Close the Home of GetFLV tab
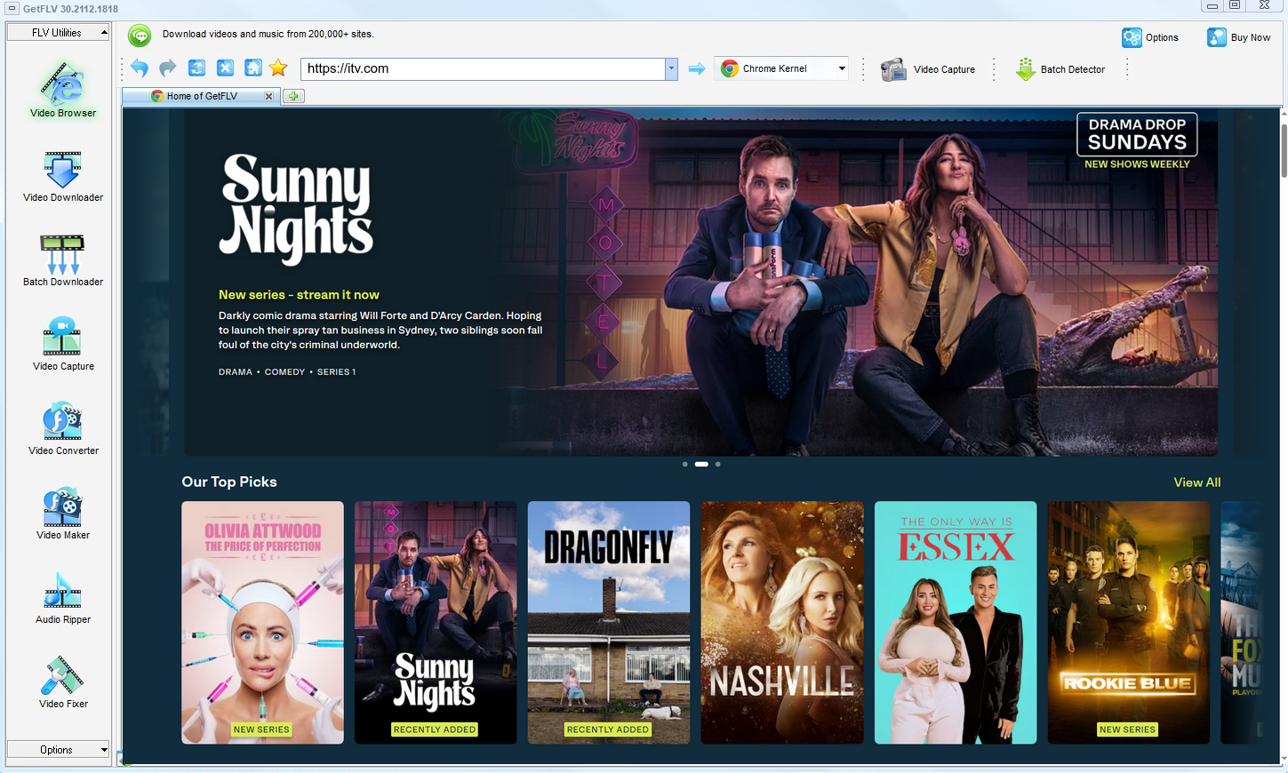 tap(268, 96)
